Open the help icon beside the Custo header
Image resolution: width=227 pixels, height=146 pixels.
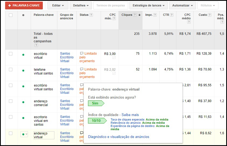tap(209, 15)
